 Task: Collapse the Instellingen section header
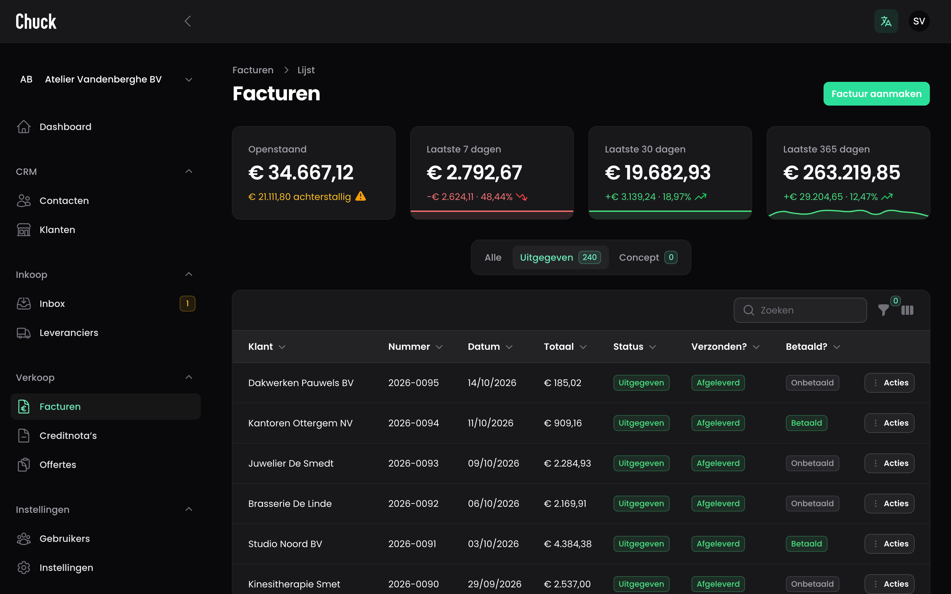point(189,509)
